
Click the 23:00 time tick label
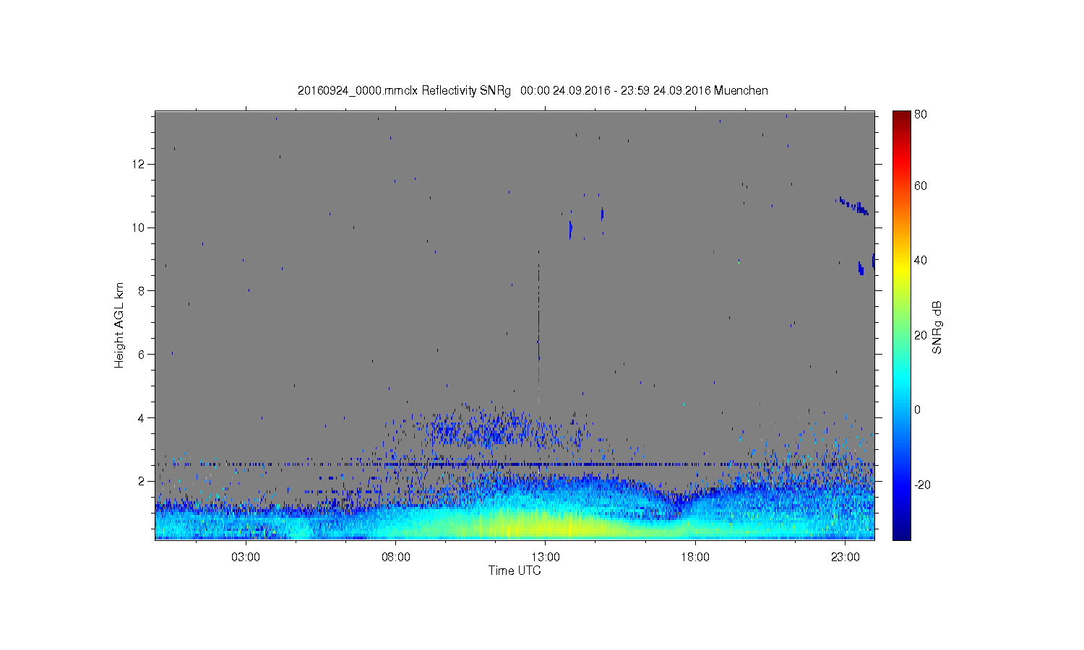pos(845,558)
